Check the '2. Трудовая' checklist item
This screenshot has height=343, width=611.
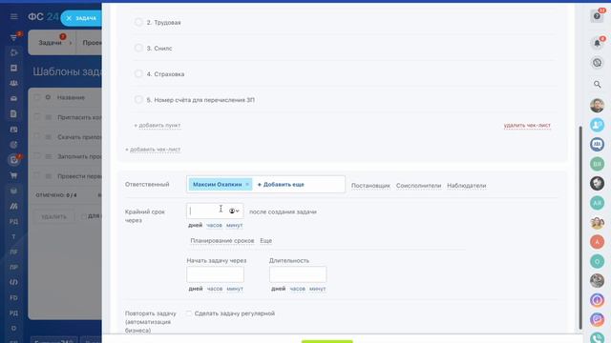click(138, 22)
